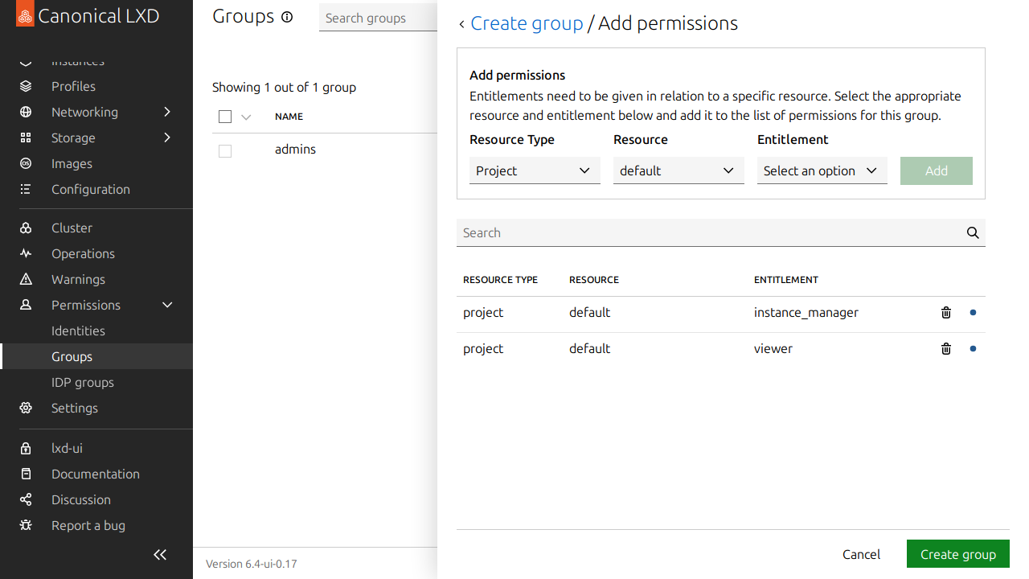The image size is (1029, 579).
Task: Click the ENTITLEMENT column header
Action: pyautogui.click(x=786, y=280)
